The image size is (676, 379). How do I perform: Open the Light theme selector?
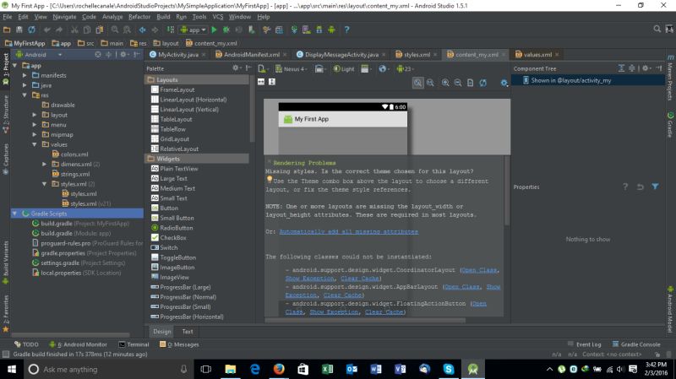point(344,69)
